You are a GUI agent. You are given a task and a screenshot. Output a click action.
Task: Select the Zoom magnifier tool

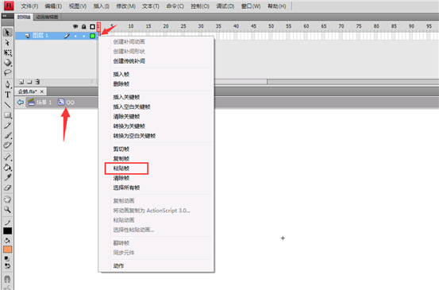click(7, 209)
